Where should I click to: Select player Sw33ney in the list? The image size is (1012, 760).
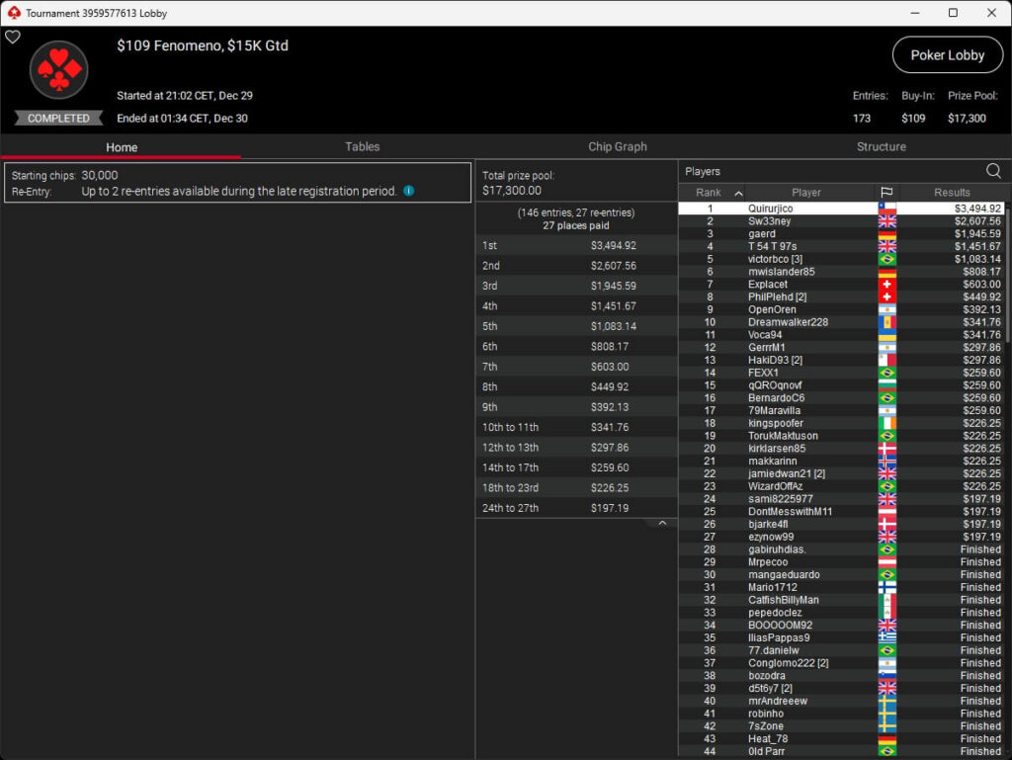[769, 221]
